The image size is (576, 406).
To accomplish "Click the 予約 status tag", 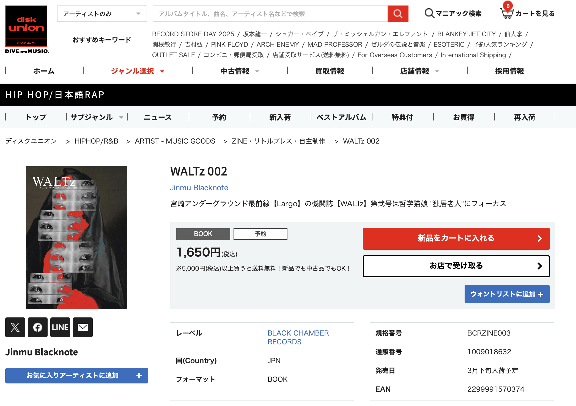I will pos(260,234).
